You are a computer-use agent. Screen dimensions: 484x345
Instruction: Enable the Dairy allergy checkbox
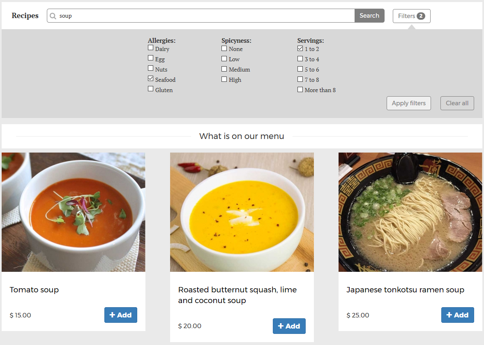coord(150,48)
